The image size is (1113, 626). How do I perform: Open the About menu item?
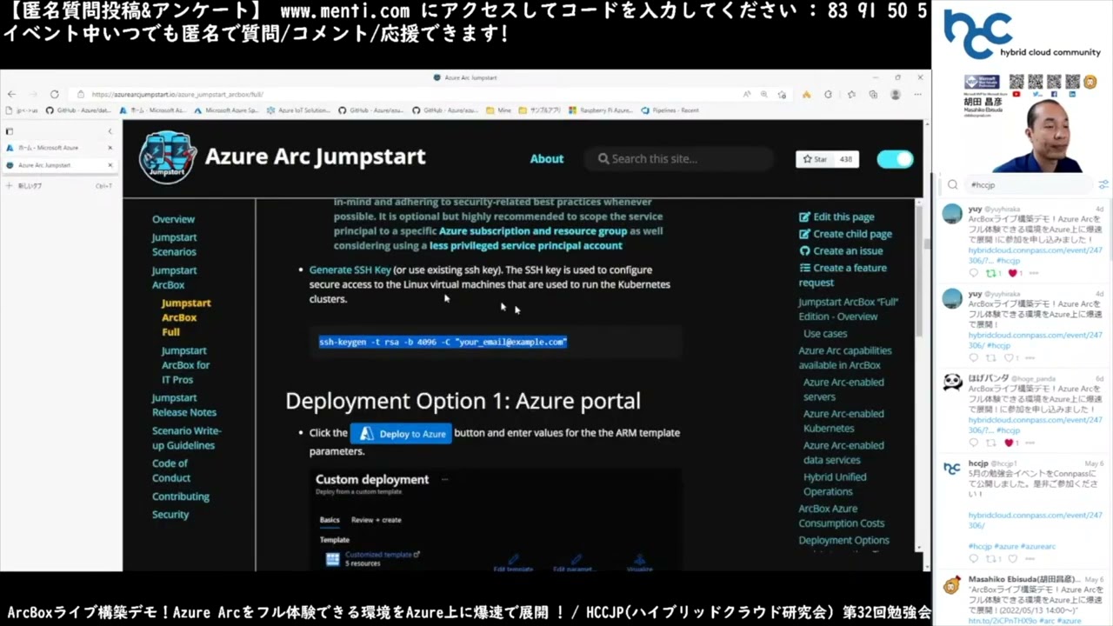tap(547, 158)
